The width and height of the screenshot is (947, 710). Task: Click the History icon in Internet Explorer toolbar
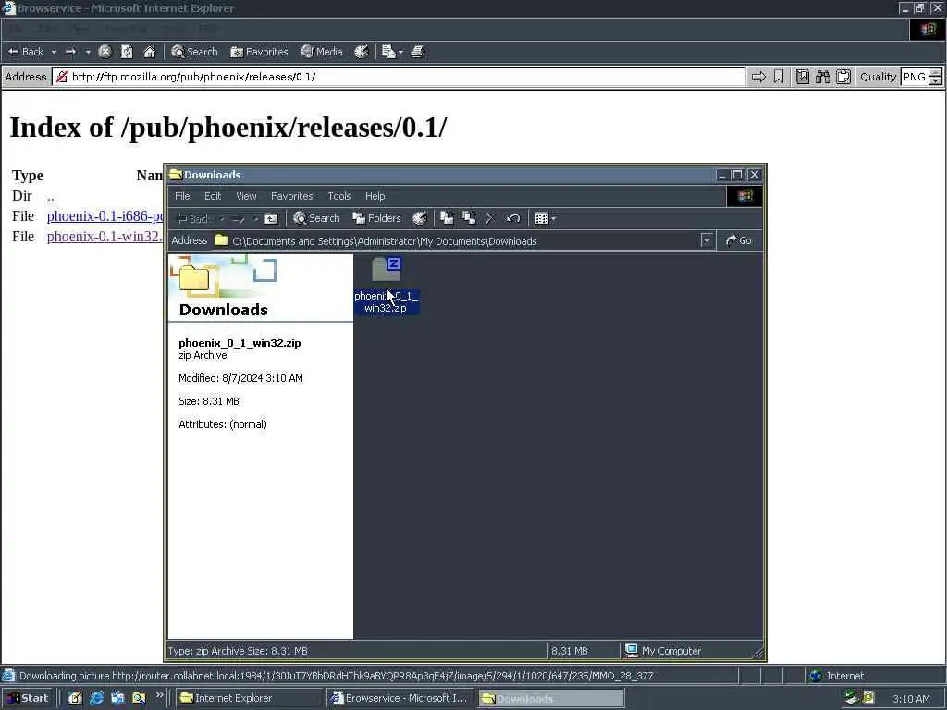pyautogui.click(x=362, y=52)
